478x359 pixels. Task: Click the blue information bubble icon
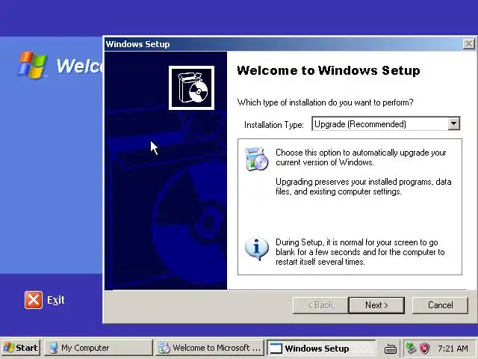point(257,248)
